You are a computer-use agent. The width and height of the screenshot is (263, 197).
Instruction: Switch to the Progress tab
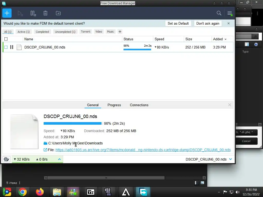click(114, 105)
